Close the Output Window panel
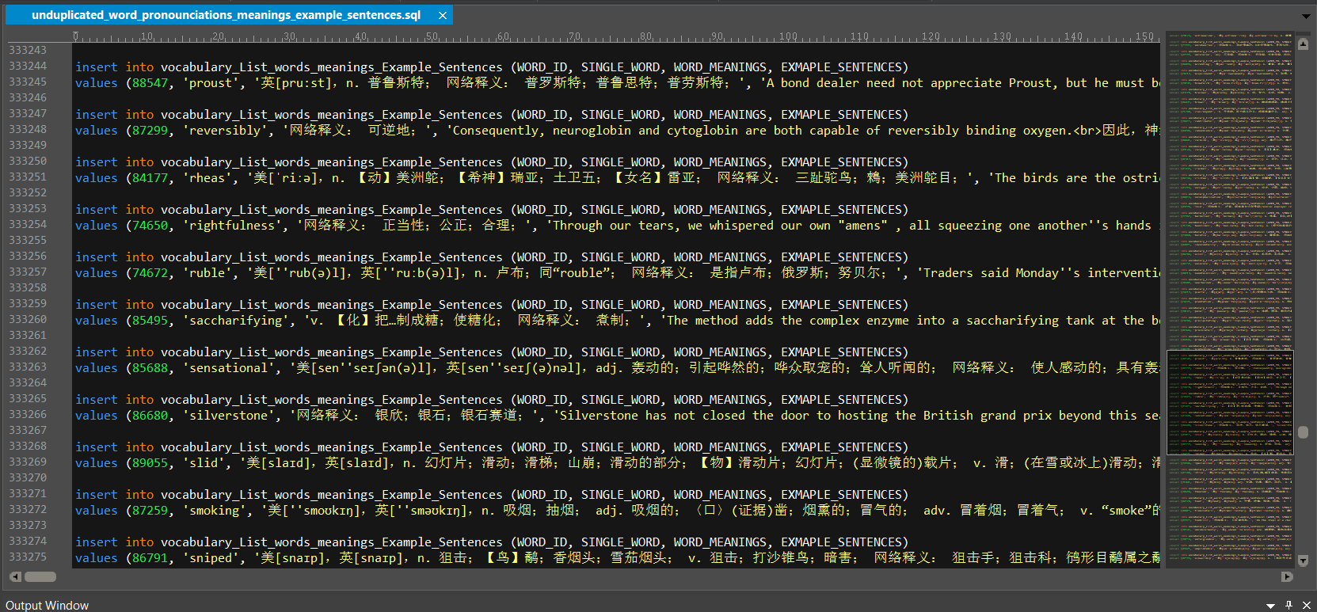Viewport: 1317px width, 612px height. 1307,605
